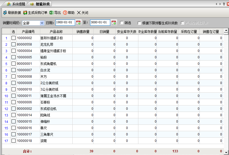
Task: Tick the checkbox for 滚筒
Action: click(13, 141)
